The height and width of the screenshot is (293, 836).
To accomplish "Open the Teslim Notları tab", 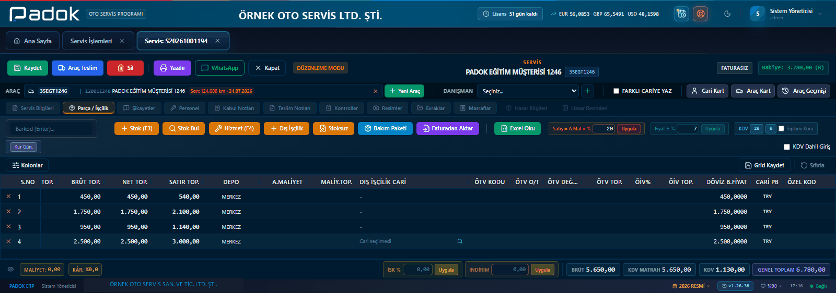I will (289, 108).
